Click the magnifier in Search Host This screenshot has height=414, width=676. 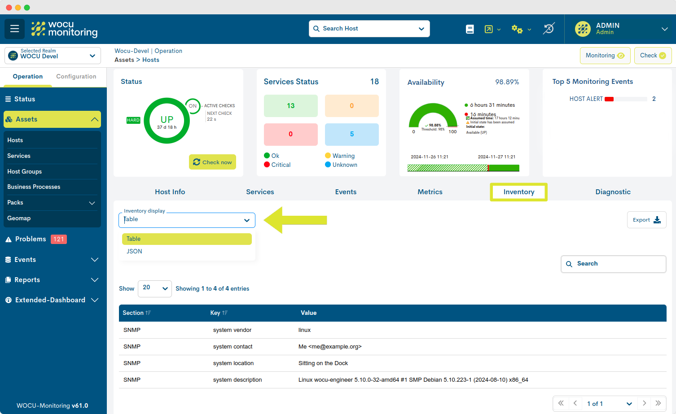(316, 29)
